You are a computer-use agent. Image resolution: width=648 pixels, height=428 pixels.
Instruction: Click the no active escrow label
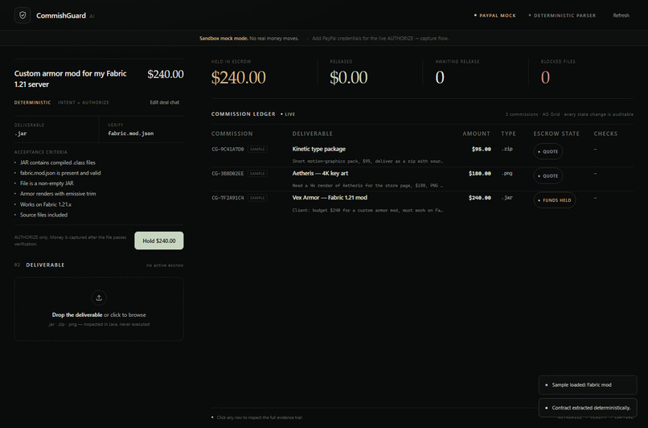pos(165,265)
